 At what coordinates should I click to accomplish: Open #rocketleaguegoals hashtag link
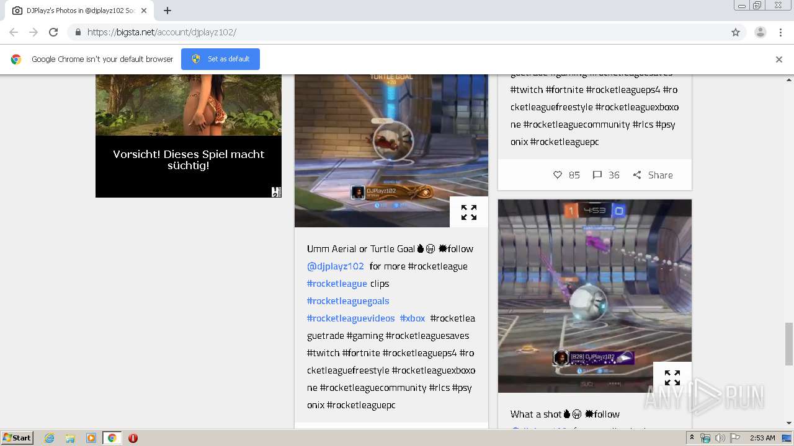coord(348,301)
